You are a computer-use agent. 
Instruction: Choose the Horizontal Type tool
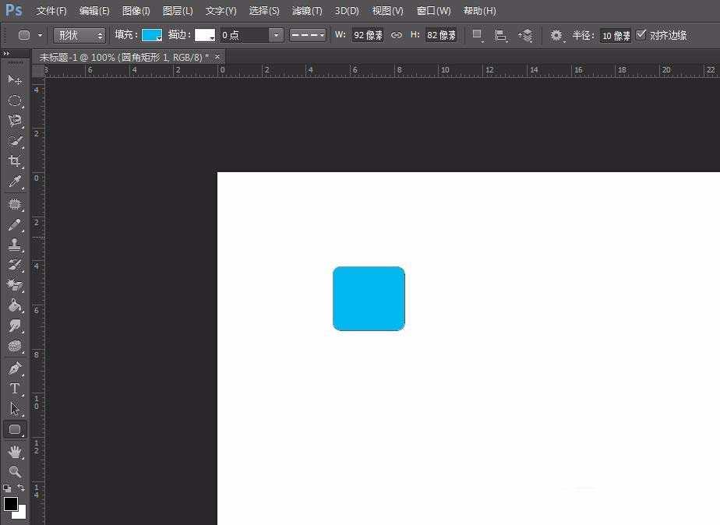(15, 389)
